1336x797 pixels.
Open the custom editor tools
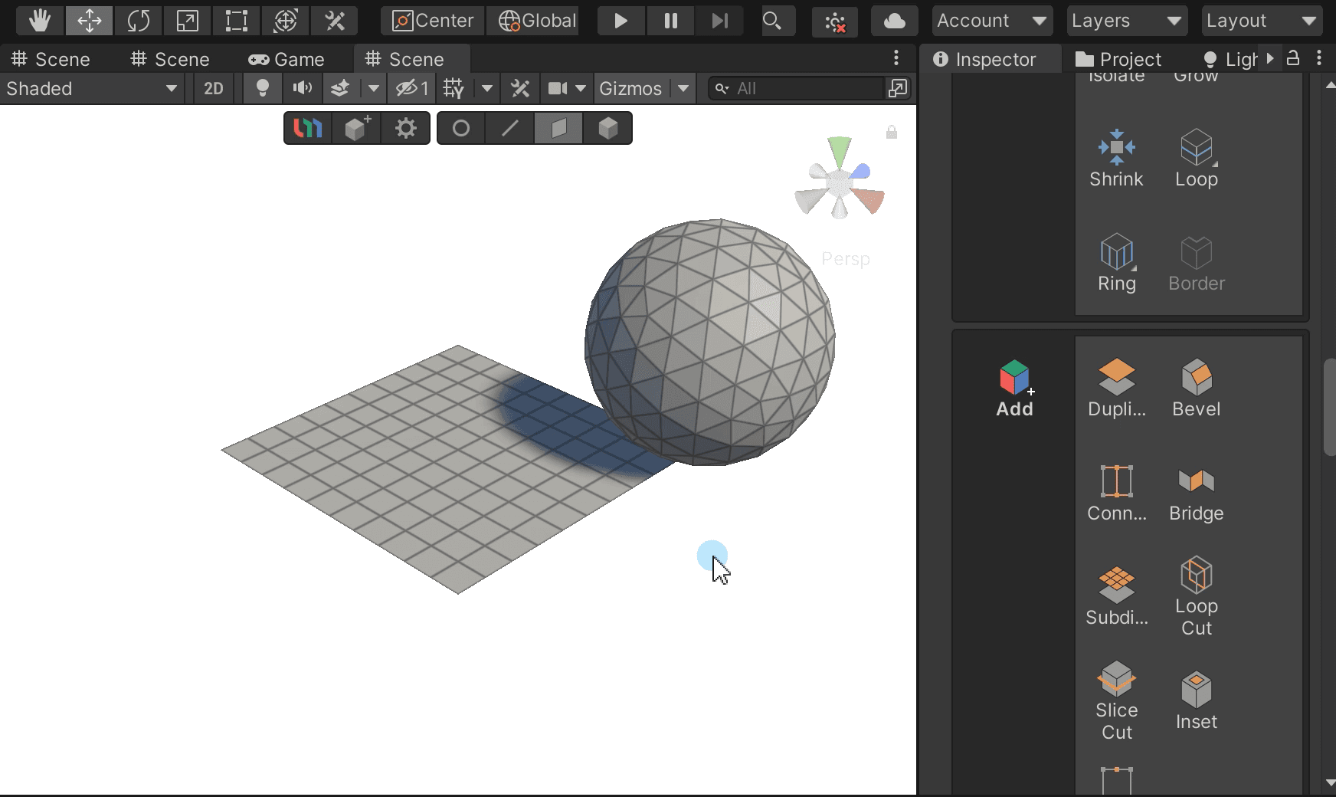335,21
